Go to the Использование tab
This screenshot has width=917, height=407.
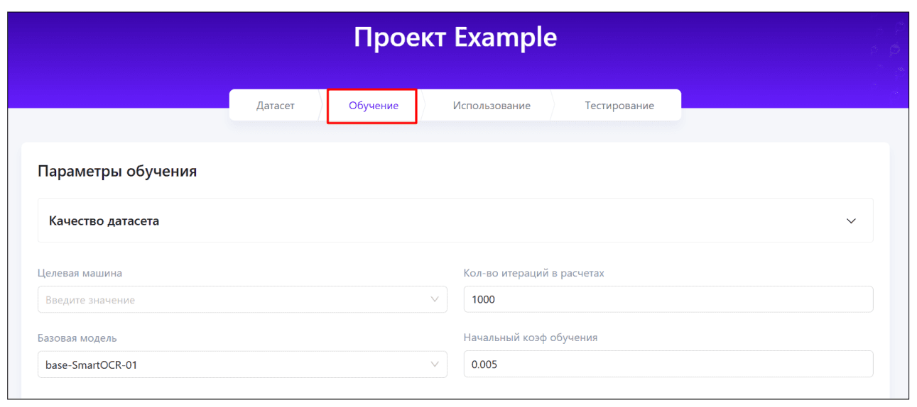click(x=492, y=106)
